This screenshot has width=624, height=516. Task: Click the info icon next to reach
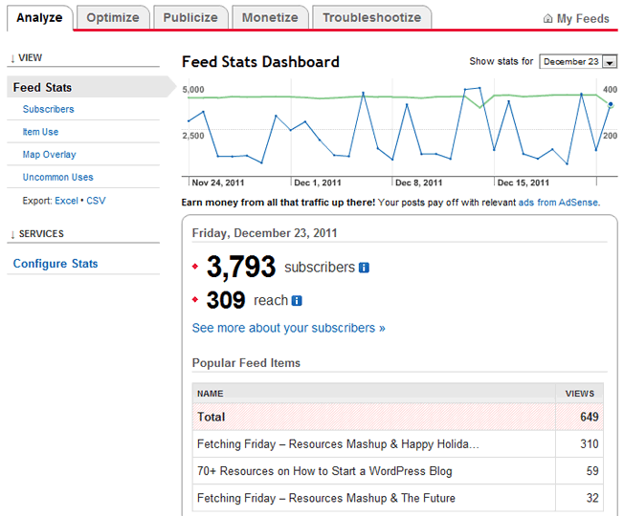(x=297, y=301)
